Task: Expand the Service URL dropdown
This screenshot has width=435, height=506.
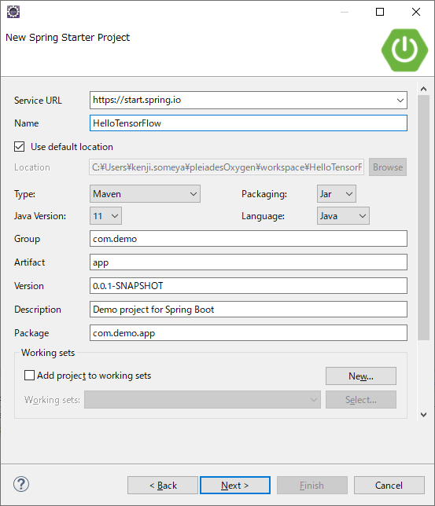Action: 400,101
